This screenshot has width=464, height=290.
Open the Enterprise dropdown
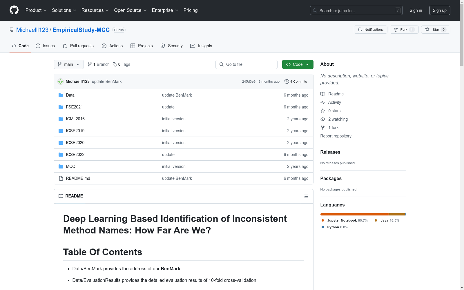pos(165,10)
